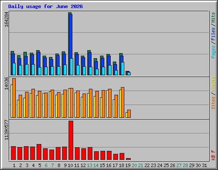Click the 11390577 axis value

(x=6, y=130)
